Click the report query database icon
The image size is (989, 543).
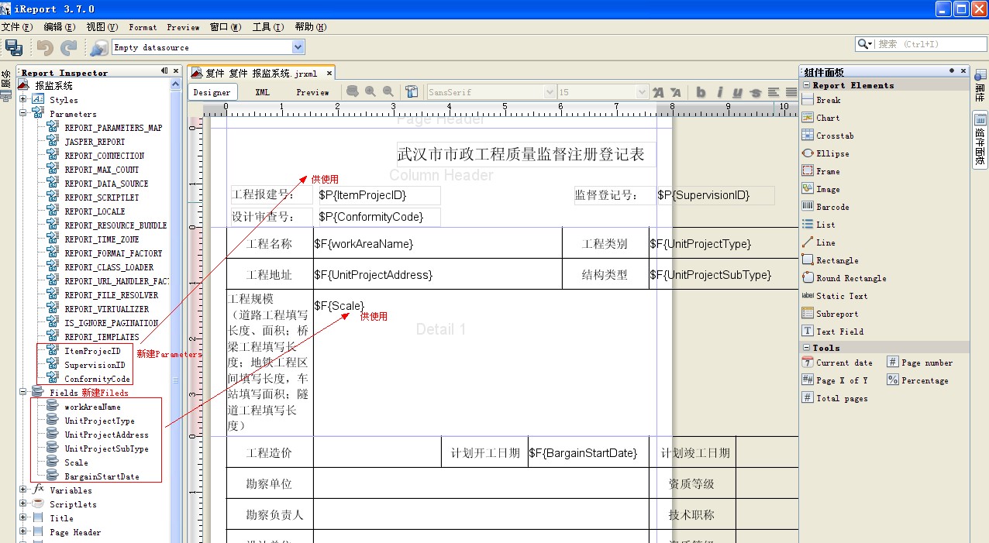(x=353, y=91)
